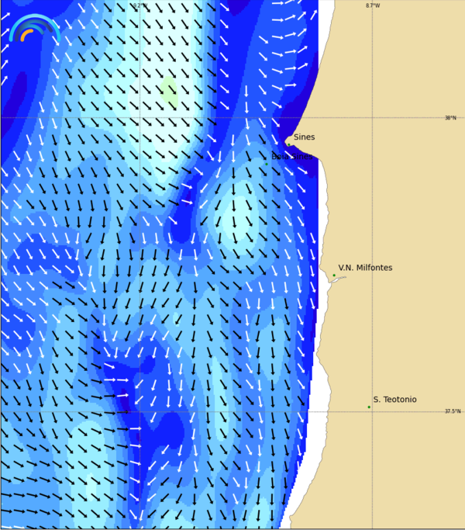Select the Boia Sines buoy green marker
The image size is (465, 530).
coord(266,164)
